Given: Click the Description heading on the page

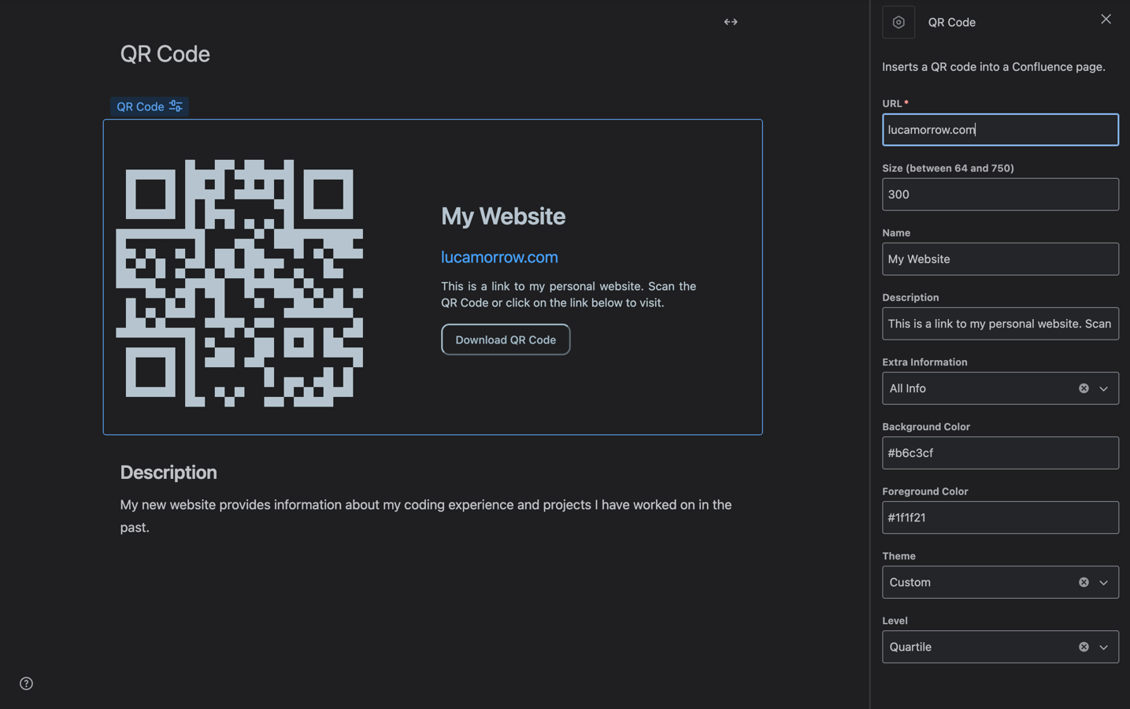Looking at the screenshot, I should tap(169, 472).
